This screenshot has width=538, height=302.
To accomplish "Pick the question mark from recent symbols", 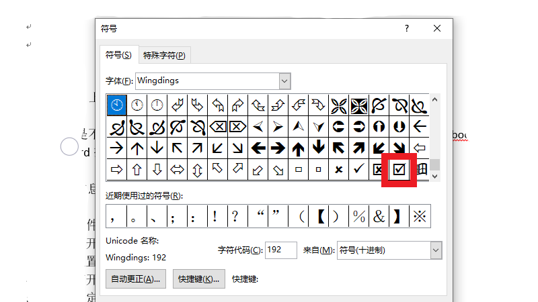I will pyautogui.click(x=235, y=216).
